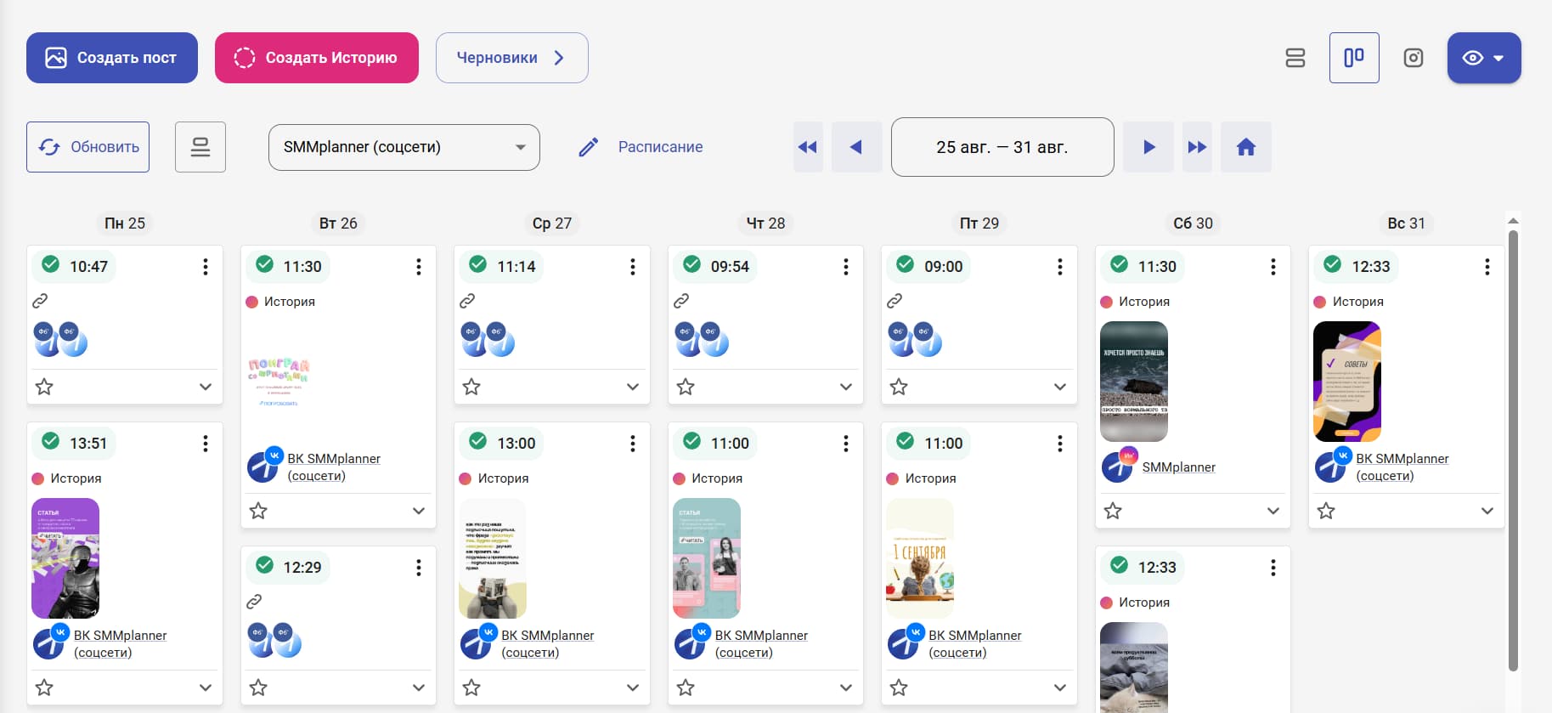The width and height of the screenshot is (1552, 713).
Task: Open the Расписание schedule editor
Action: (641, 147)
